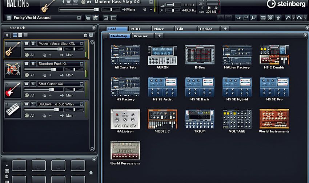
Task: Solo the Modern Bass Slap XXL slot
Action: 33,43
